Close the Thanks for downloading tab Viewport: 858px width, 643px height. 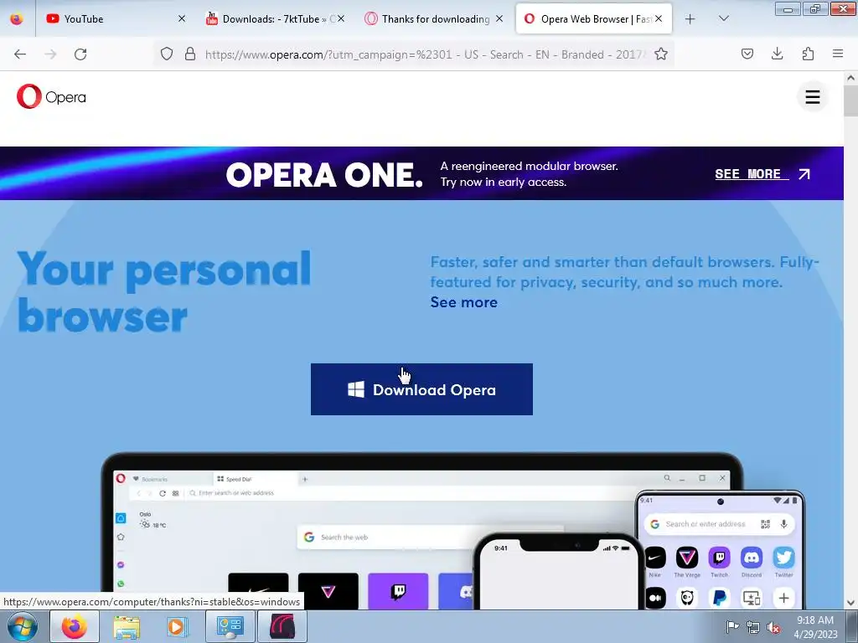[x=499, y=19]
